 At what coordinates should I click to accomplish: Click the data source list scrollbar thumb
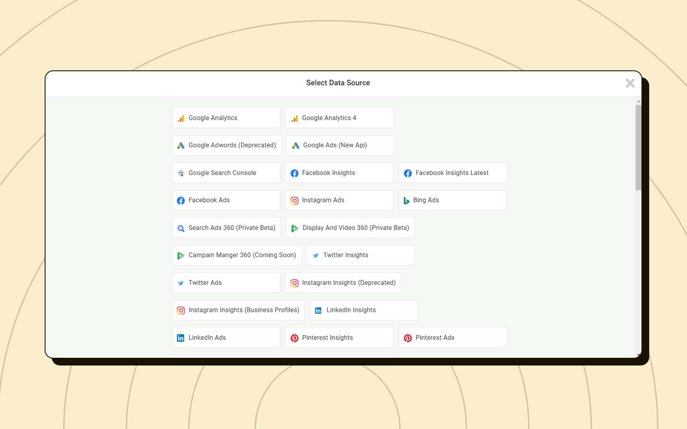638,147
